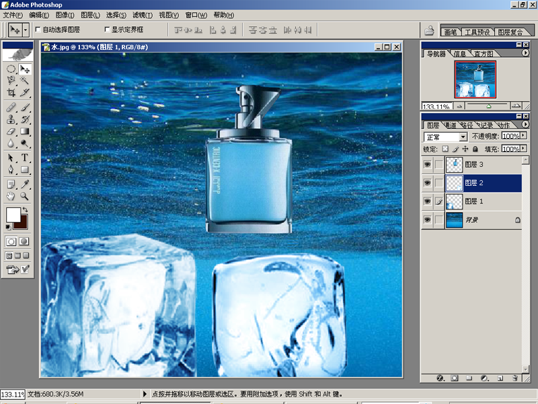
Task: Create a new adjustment layer
Action: [x=484, y=378]
